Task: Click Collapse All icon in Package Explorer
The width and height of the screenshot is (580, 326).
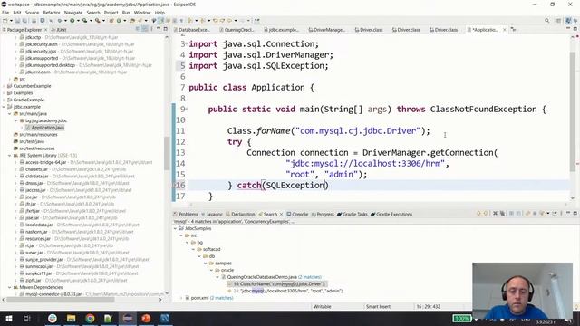Action: [x=138, y=29]
